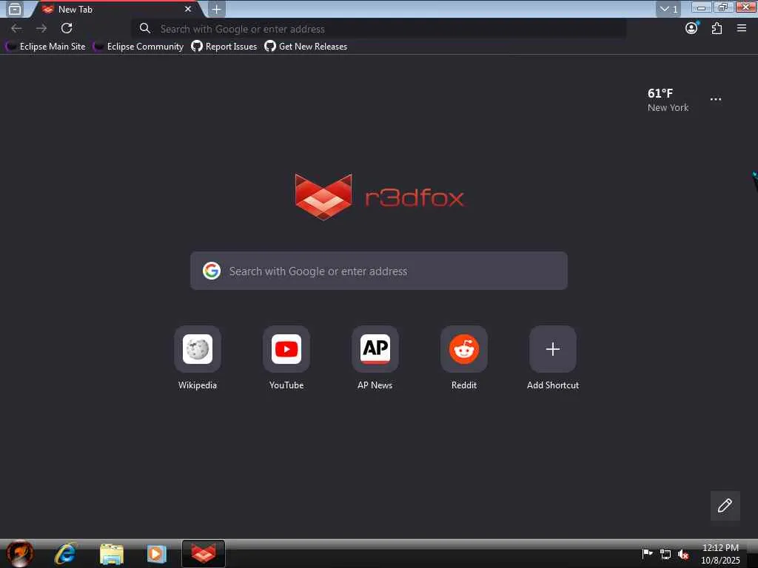Expand the list all tabs dropdown
The height and width of the screenshot is (568, 758).
[x=668, y=9]
